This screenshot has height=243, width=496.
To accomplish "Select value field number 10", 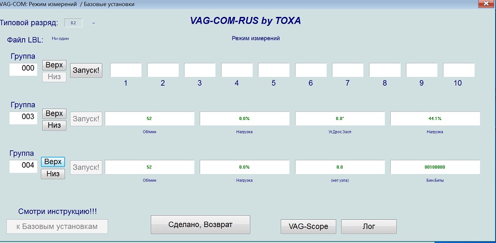I will pyautogui.click(x=459, y=70).
